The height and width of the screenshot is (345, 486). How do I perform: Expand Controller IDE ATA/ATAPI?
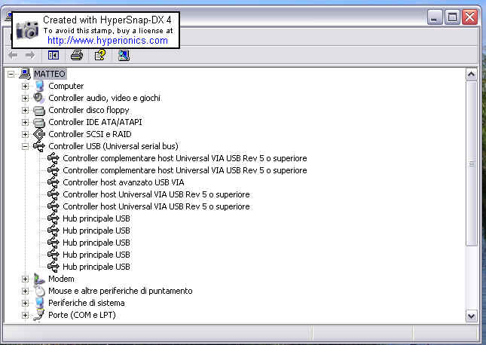click(x=25, y=123)
